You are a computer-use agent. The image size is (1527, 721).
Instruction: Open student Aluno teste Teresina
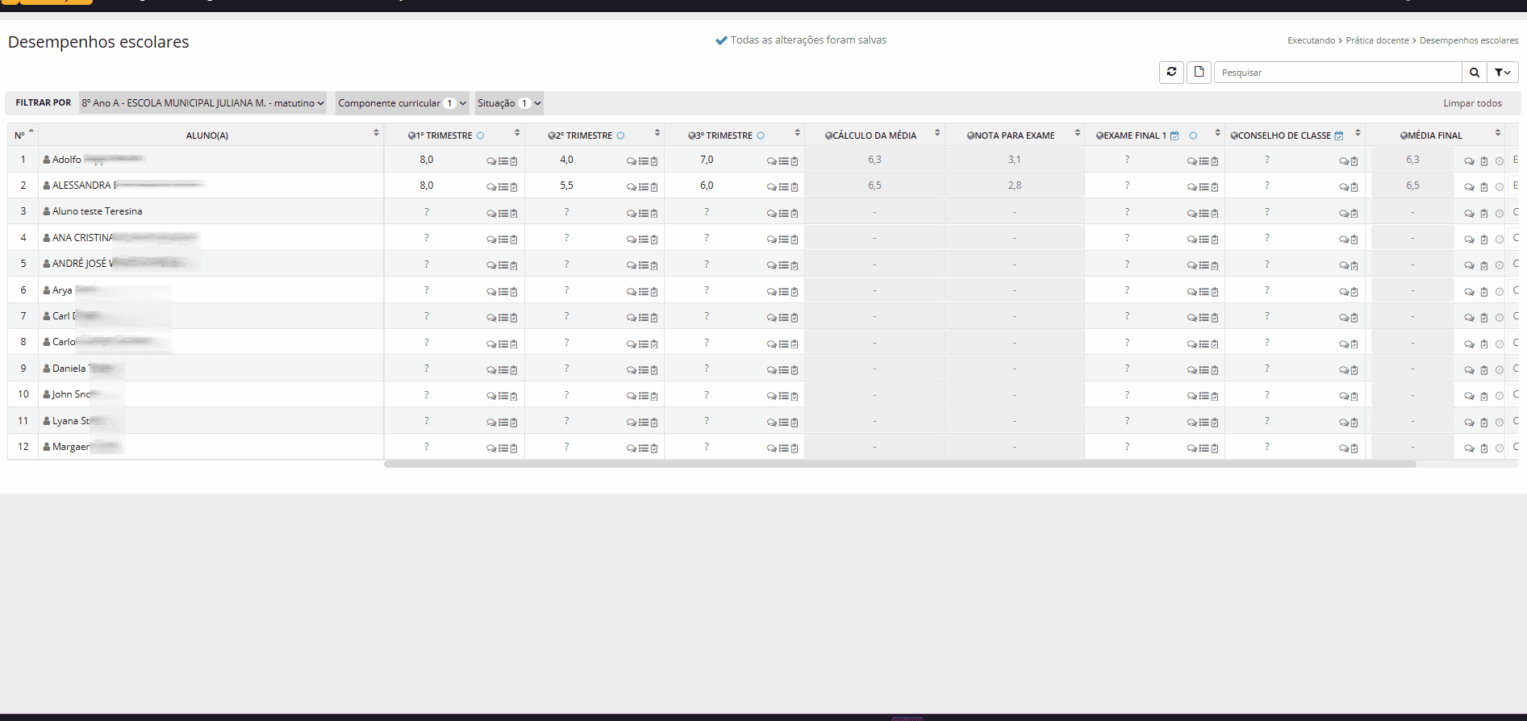[x=97, y=211]
